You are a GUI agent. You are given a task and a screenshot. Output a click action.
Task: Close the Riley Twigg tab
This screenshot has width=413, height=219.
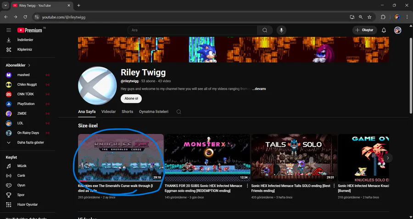coord(69,5)
